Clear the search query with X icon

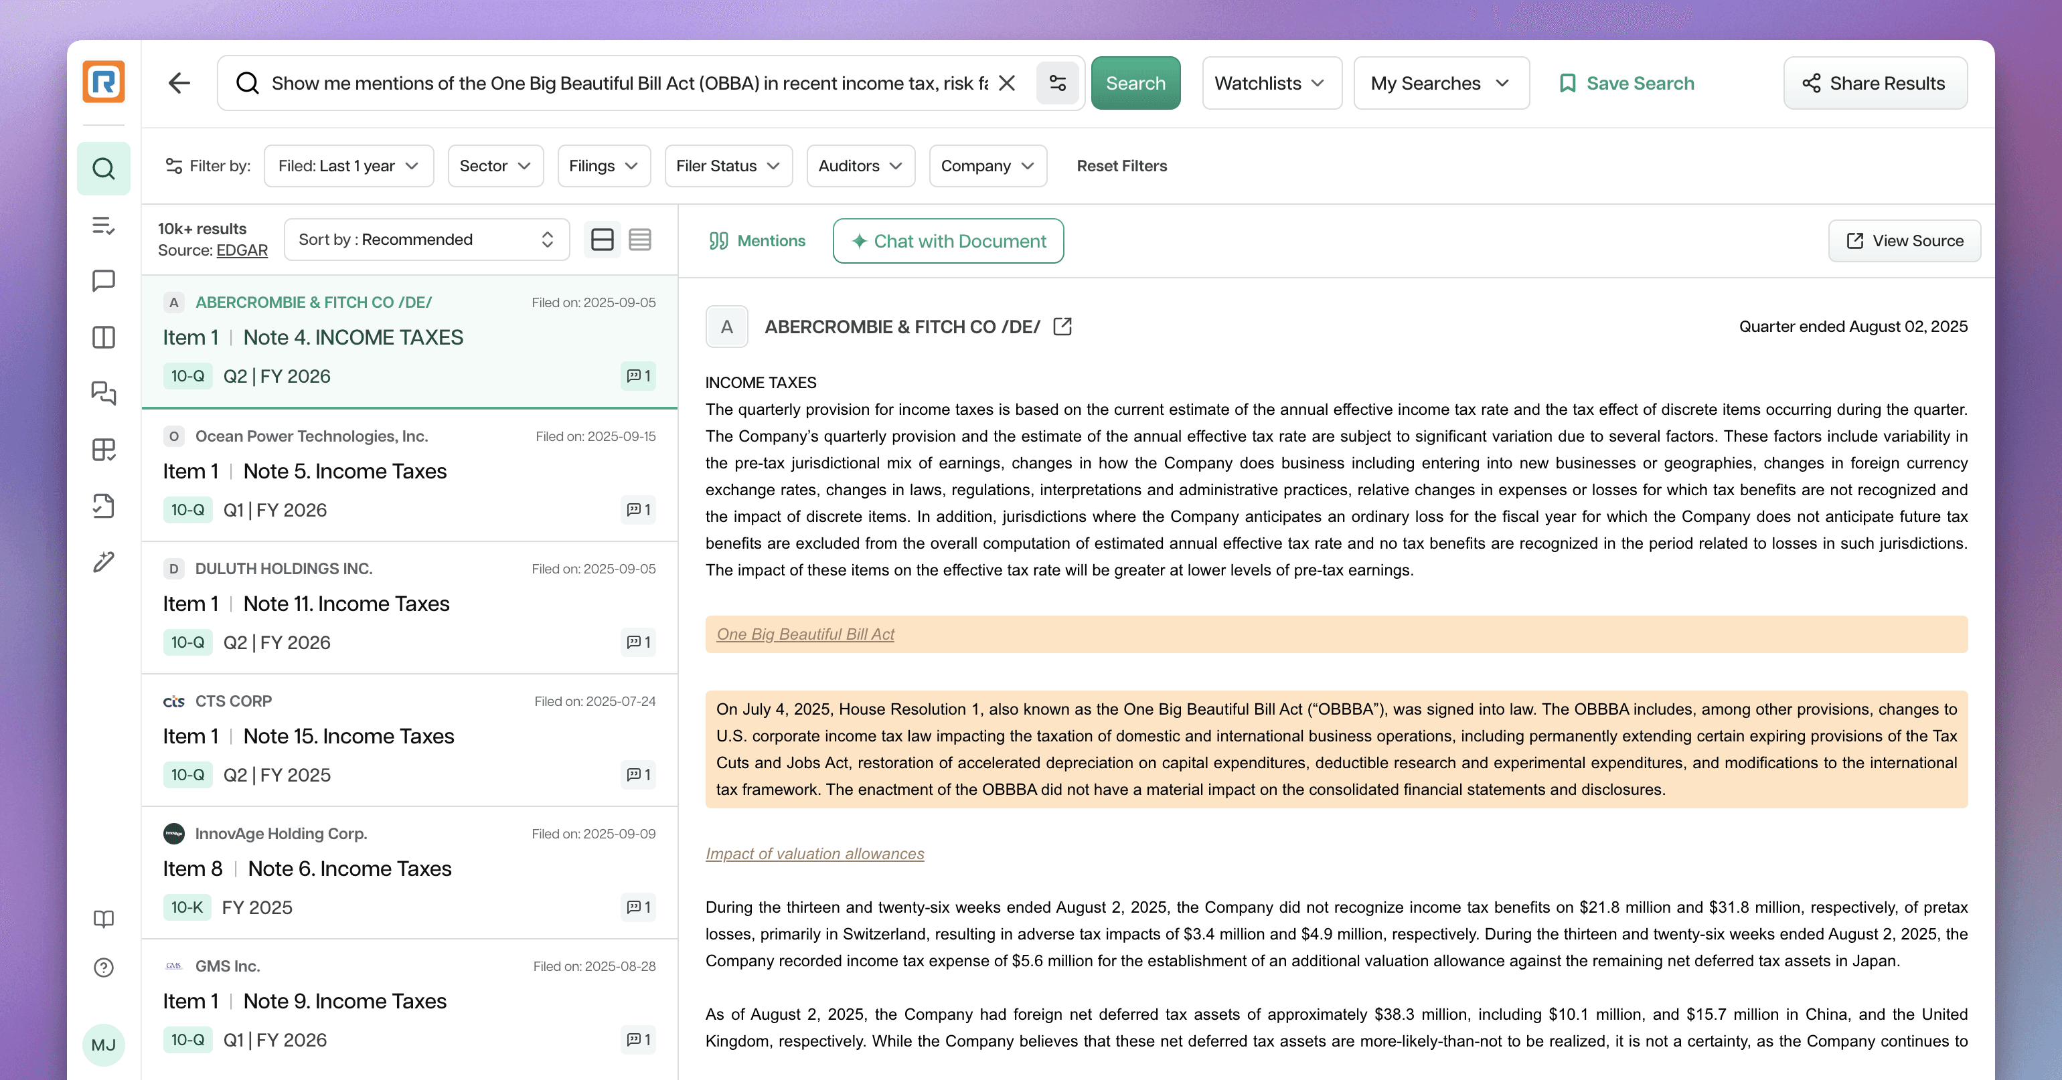1007,82
